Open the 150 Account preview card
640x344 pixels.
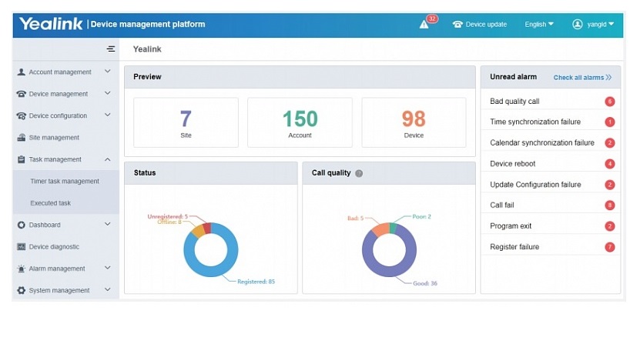[x=300, y=122]
